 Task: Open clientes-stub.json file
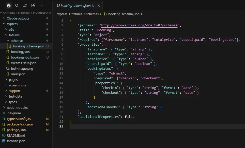pos(26,63)
